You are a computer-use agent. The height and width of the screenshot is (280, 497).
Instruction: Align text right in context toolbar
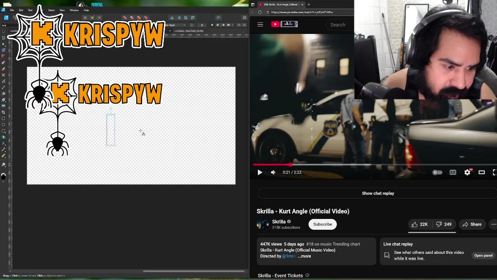(x=223, y=25)
